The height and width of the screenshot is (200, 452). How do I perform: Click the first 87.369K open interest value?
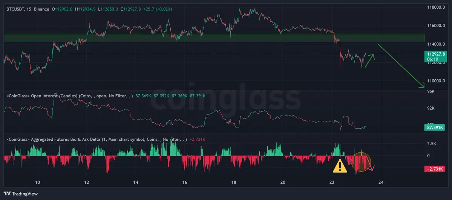pos(143,96)
